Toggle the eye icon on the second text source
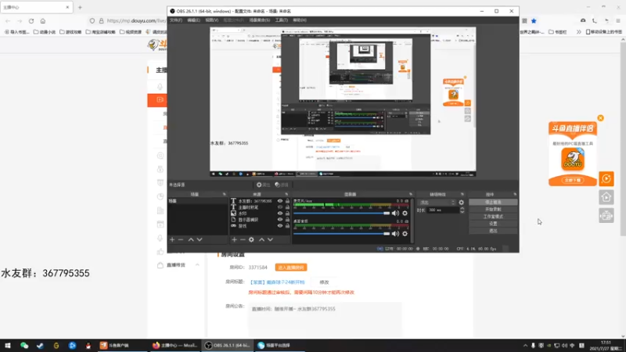 point(280,207)
